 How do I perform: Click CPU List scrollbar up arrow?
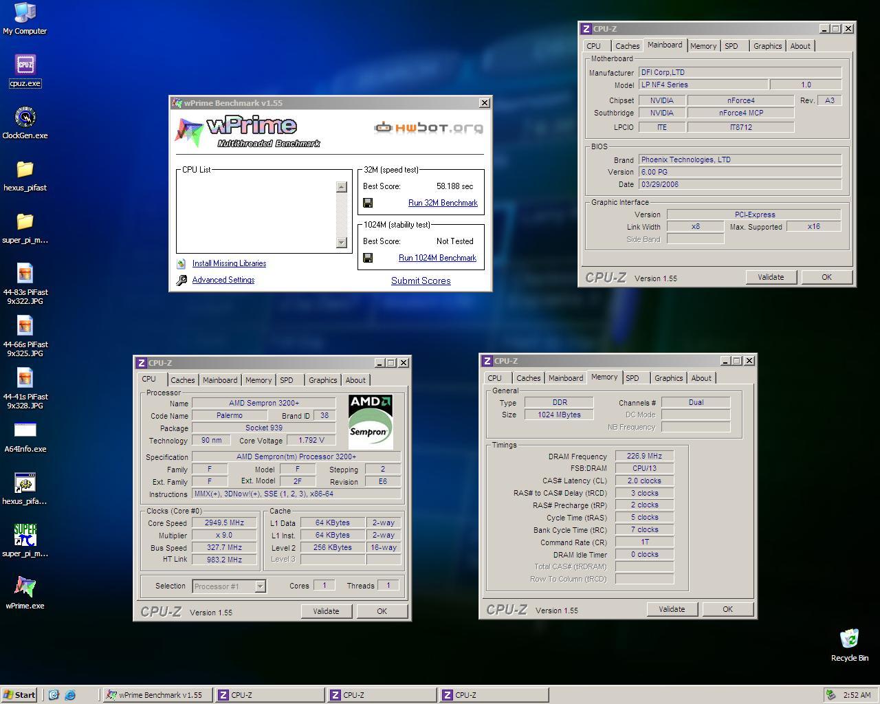click(342, 187)
